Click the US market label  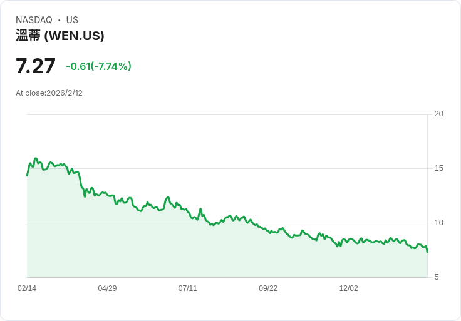(x=72, y=20)
